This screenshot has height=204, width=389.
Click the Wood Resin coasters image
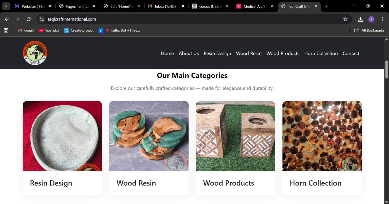pyautogui.click(x=149, y=136)
